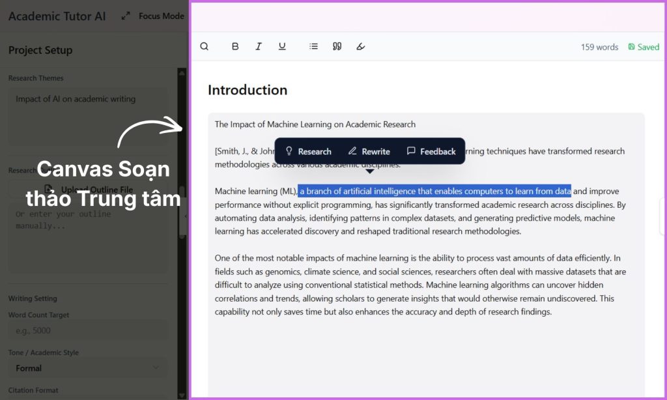Click the Research lightbulb icon

[290, 151]
